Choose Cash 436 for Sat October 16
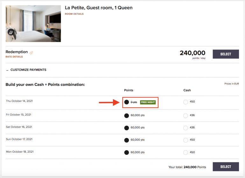 click(x=185, y=128)
